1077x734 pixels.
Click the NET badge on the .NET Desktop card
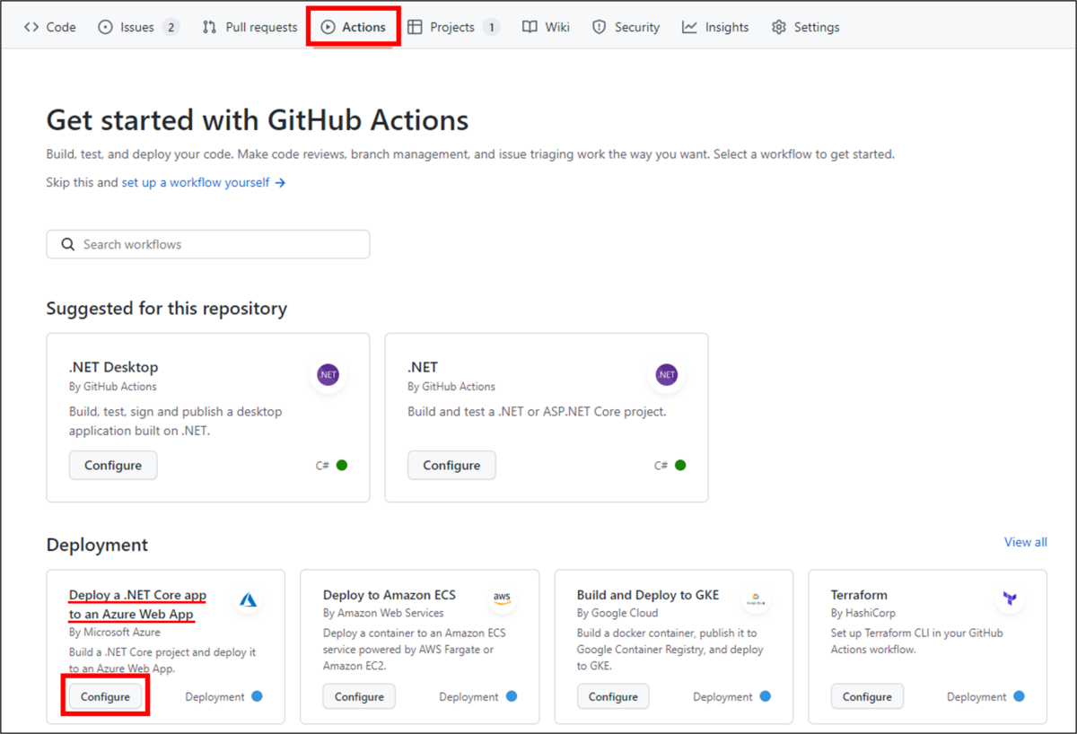[x=328, y=375]
